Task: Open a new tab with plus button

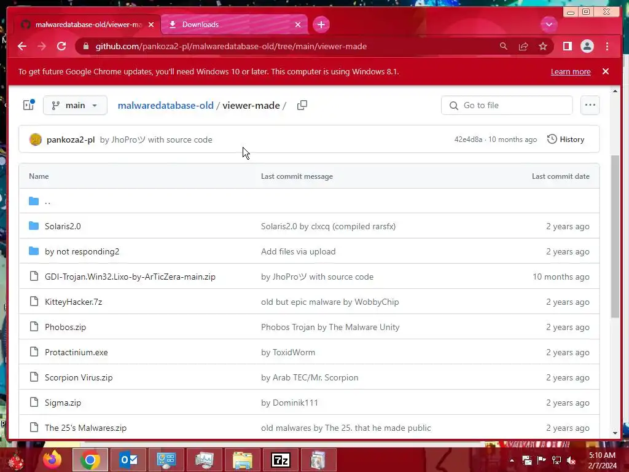Action: (x=321, y=25)
